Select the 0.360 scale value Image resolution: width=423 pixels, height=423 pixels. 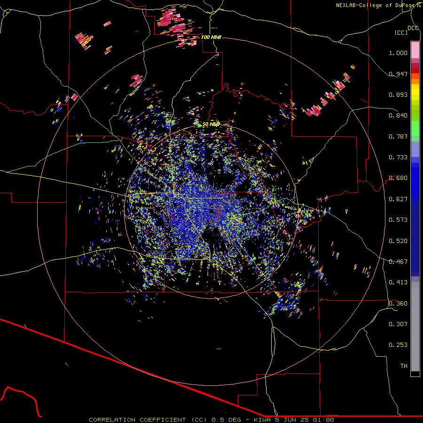[398, 304]
